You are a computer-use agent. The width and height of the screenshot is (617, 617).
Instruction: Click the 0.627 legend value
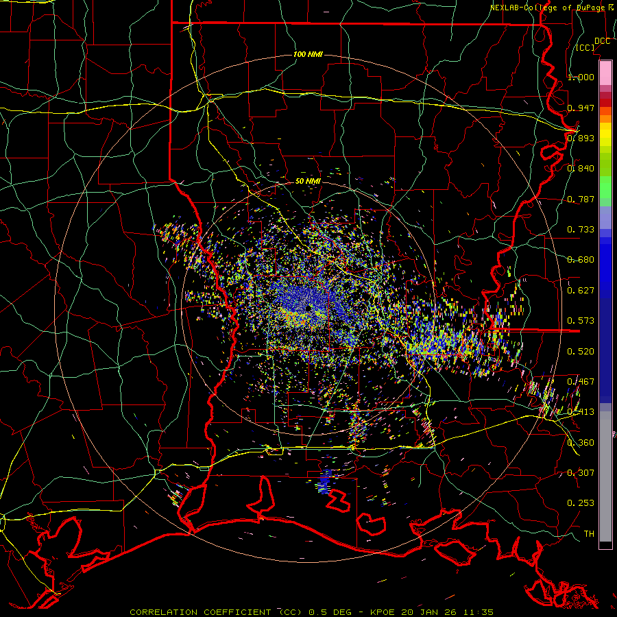pos(581,291)
